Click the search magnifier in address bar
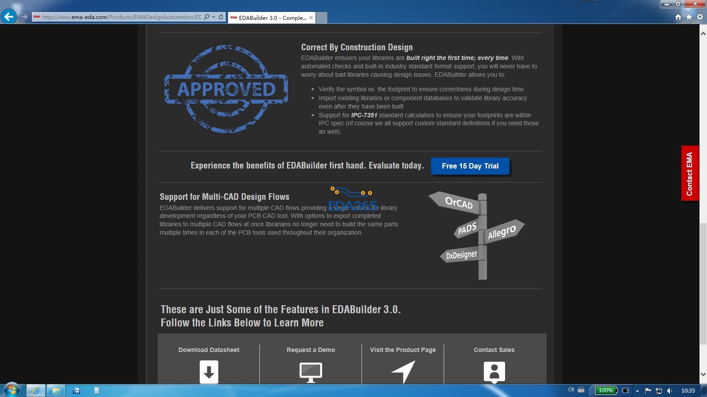This screenshot has width=707, height=397. coord(207,17)
